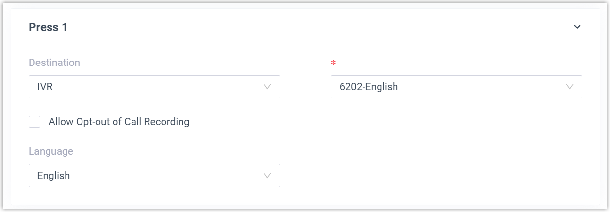Click the Destination field label
This screenshot has width=610, height=212.
point(54,63)
